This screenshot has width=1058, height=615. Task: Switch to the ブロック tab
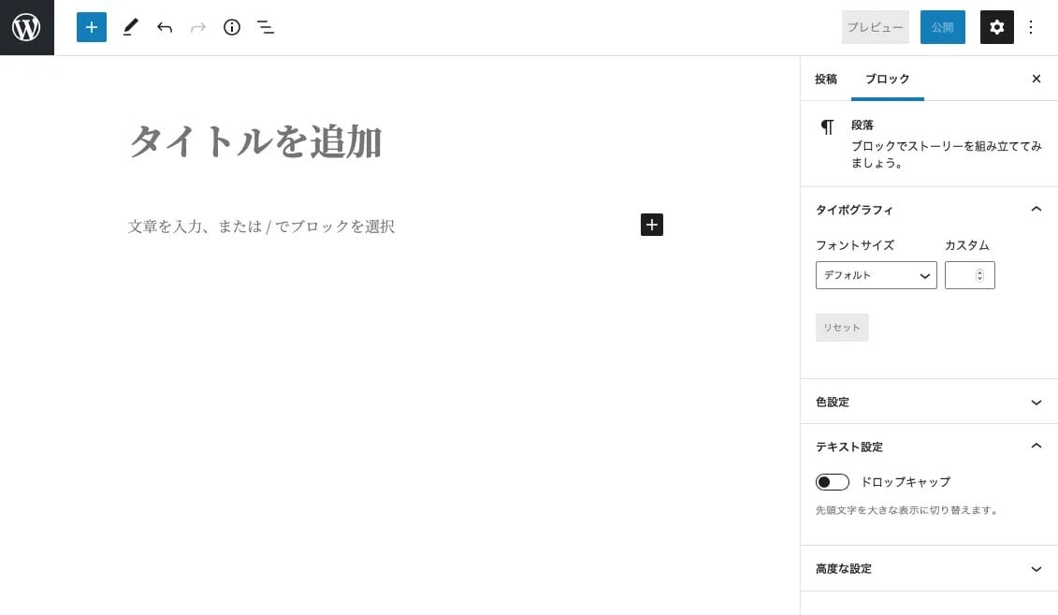pos(888,79)
